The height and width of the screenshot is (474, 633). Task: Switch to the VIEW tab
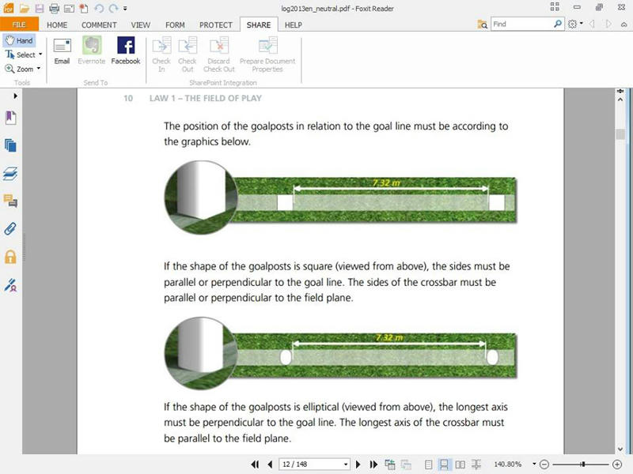point(141,24)
